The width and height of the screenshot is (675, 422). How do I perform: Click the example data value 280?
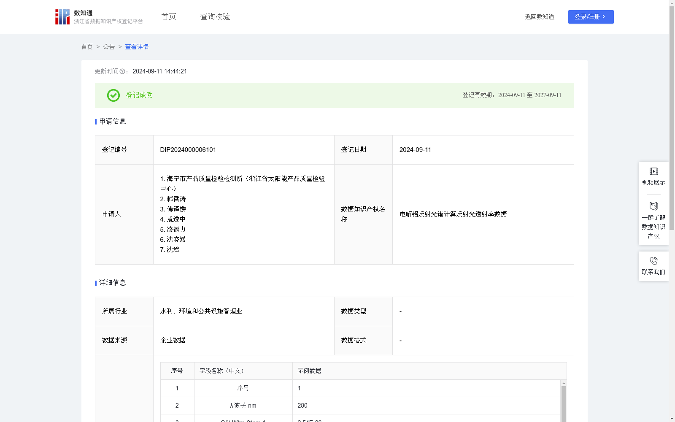[x=302, y=406]
